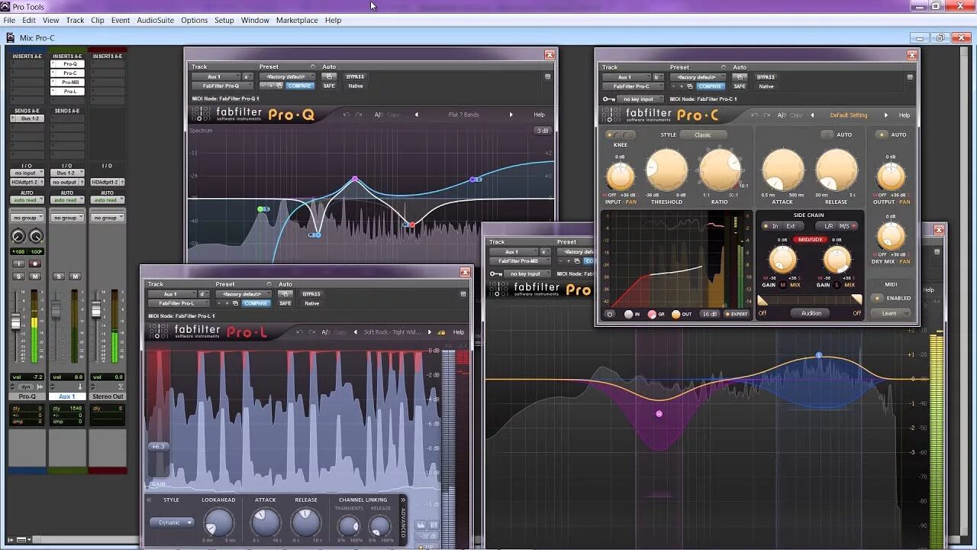Open the Learn dropdown in Pro-C MIDI

[892, 313]
